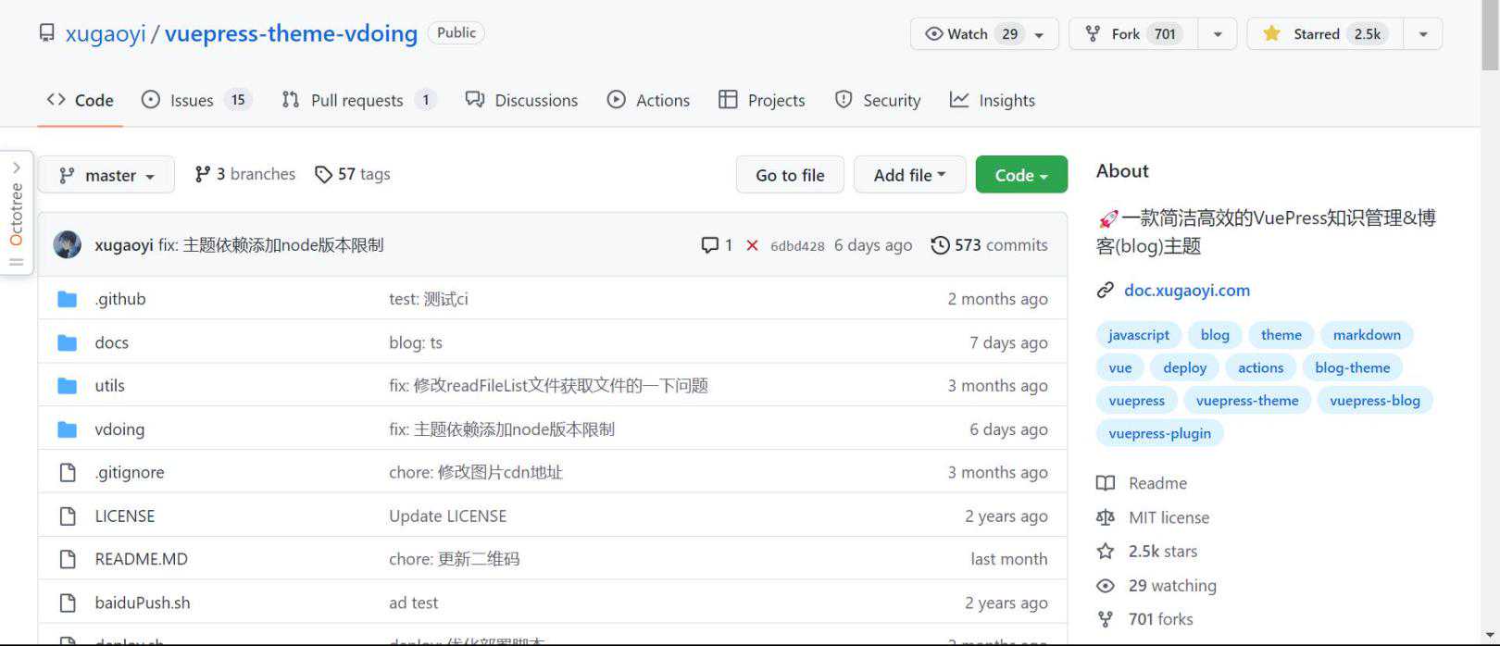This screenshot has height=646, width=1500.
Task: Expand the green Code dropdown button
Action: pos(1021,175)
